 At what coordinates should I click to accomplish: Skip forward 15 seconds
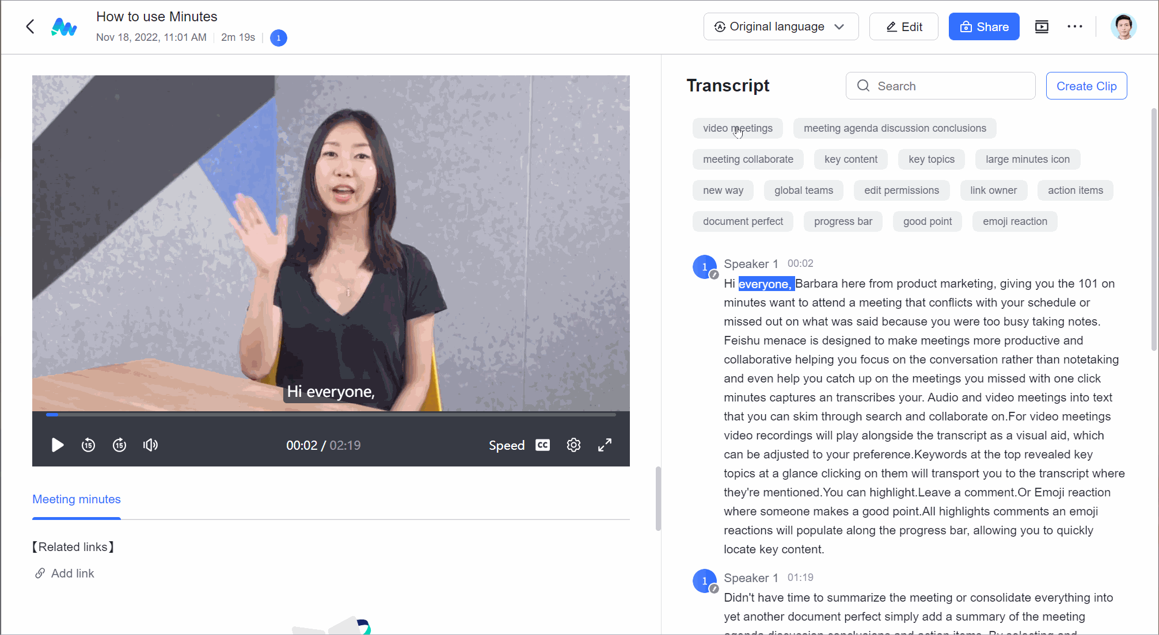pyautogui.click(x=119, y=445)
